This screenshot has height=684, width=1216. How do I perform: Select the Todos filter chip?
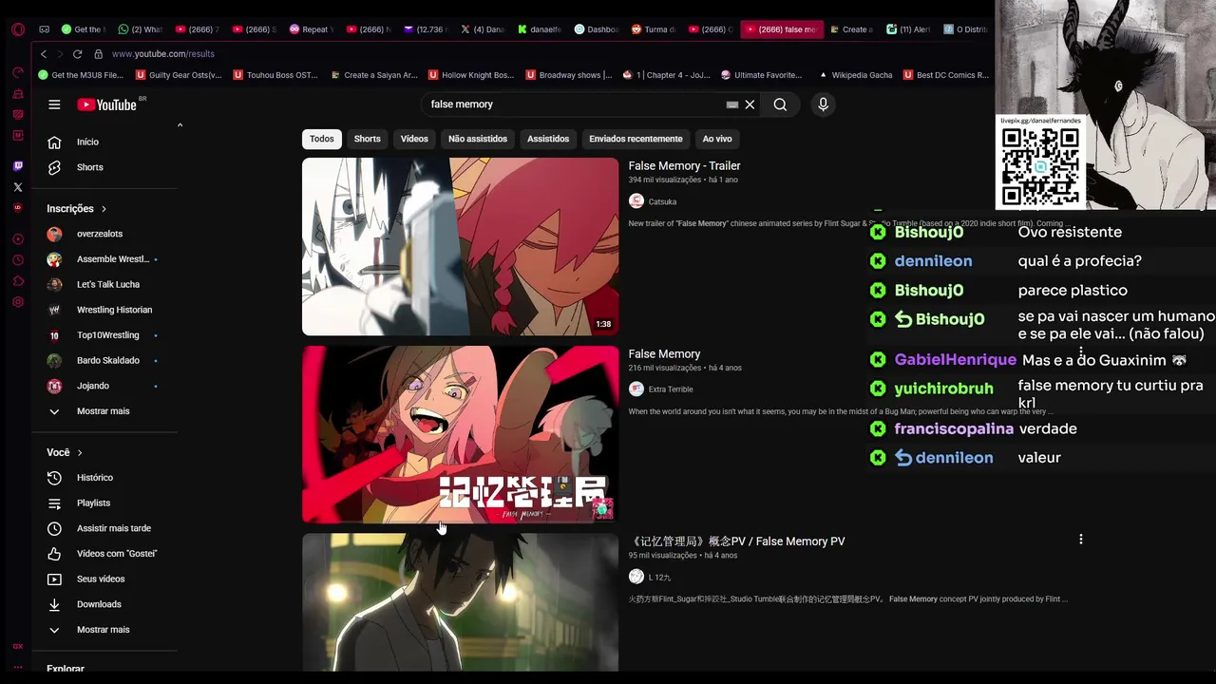tap(322, 139)
